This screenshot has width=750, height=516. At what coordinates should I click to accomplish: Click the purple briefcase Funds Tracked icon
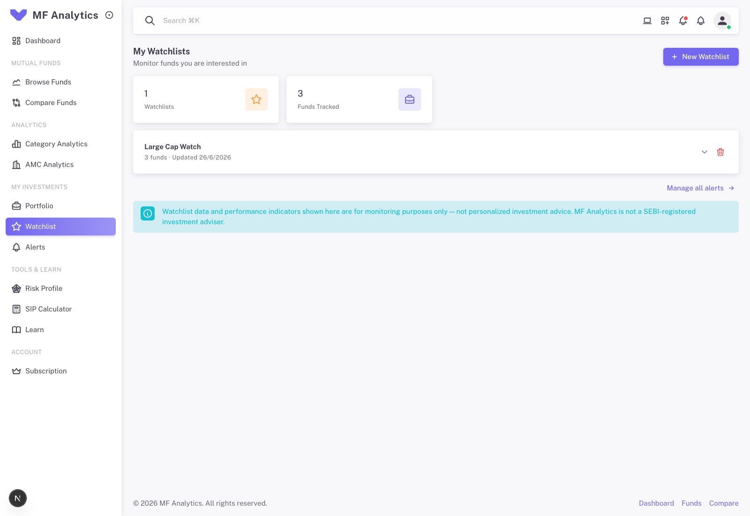[410, 99]
